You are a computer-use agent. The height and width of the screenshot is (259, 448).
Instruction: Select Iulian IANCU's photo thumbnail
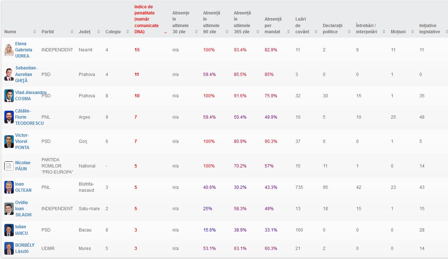[x=9, y=230]
